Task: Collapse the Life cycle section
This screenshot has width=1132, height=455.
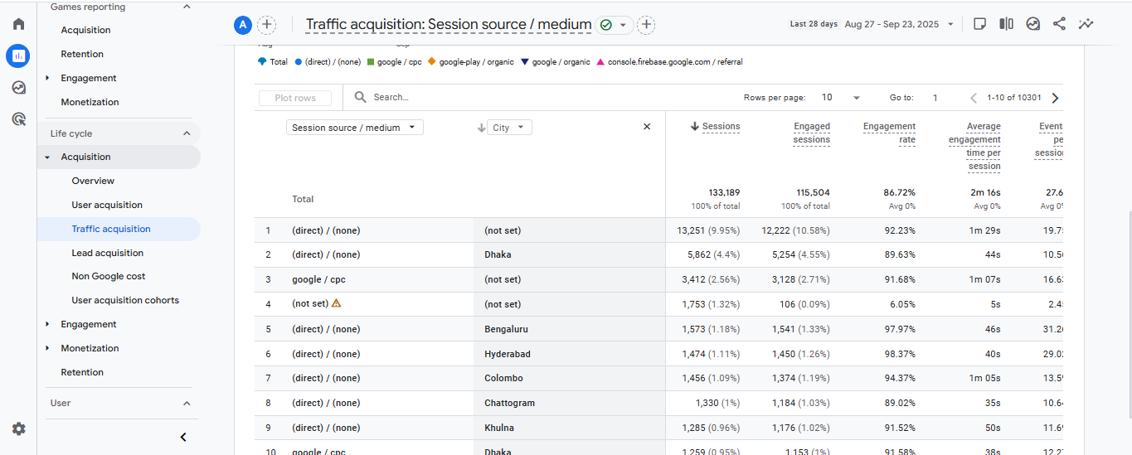Action: pos(187,133)
